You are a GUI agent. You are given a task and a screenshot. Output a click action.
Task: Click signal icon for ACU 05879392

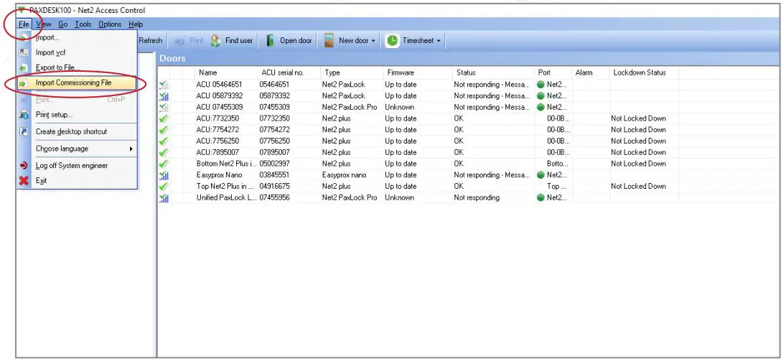164,95
